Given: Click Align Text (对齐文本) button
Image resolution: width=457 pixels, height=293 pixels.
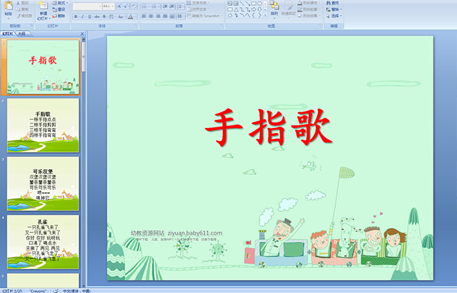Looking at the screenshot, I should pos(198,9).
